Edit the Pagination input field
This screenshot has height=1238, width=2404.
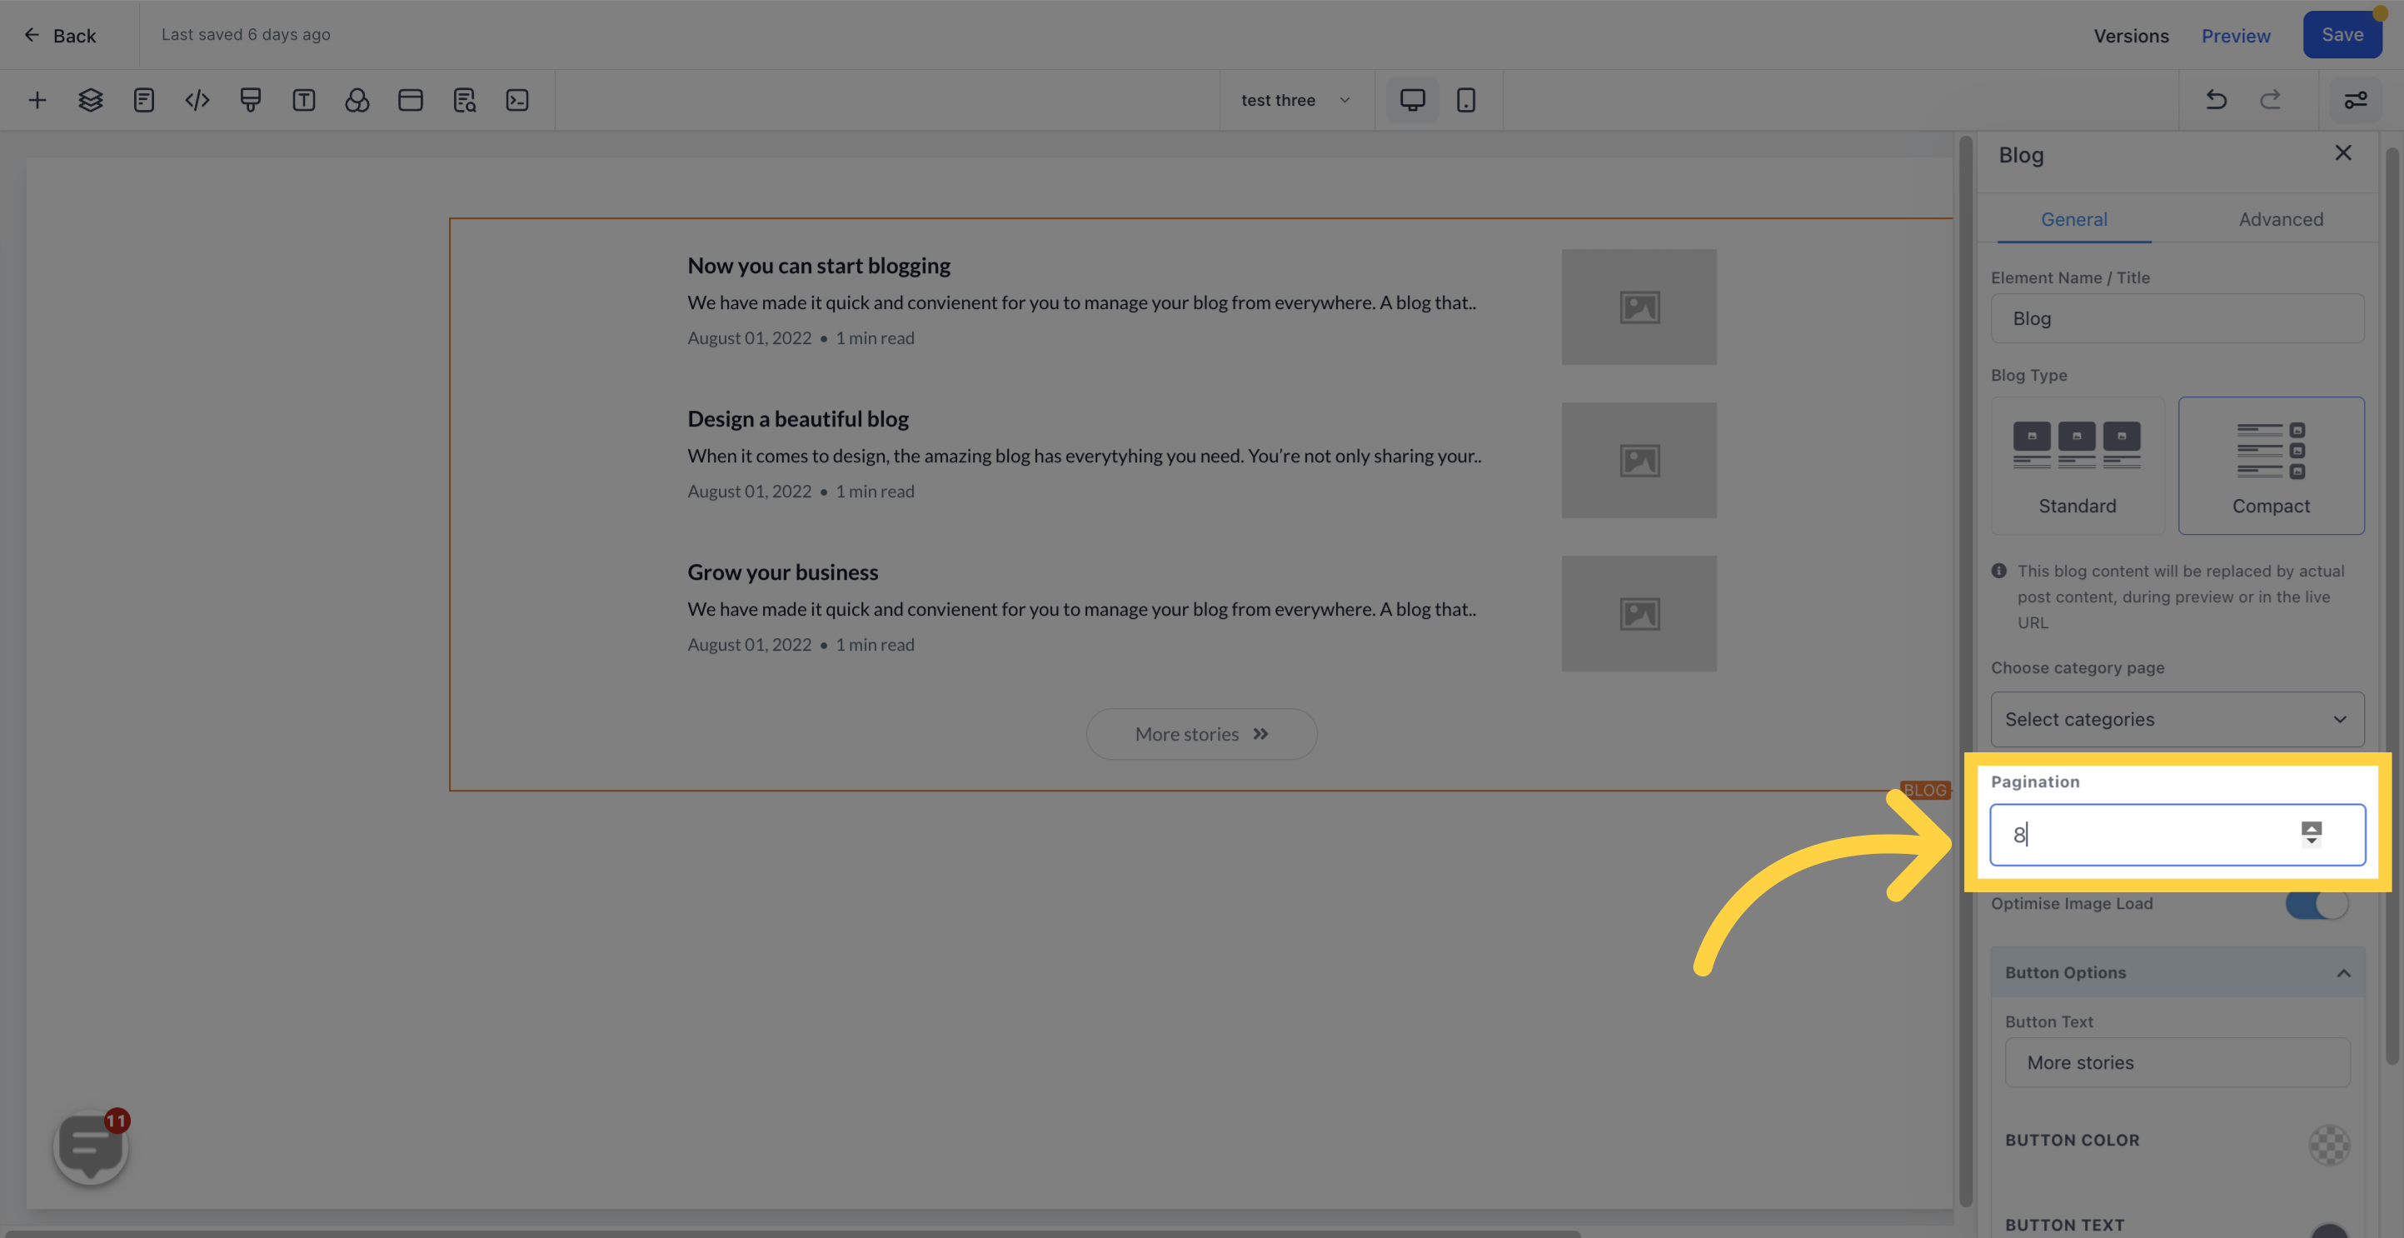pos(2178,834)
